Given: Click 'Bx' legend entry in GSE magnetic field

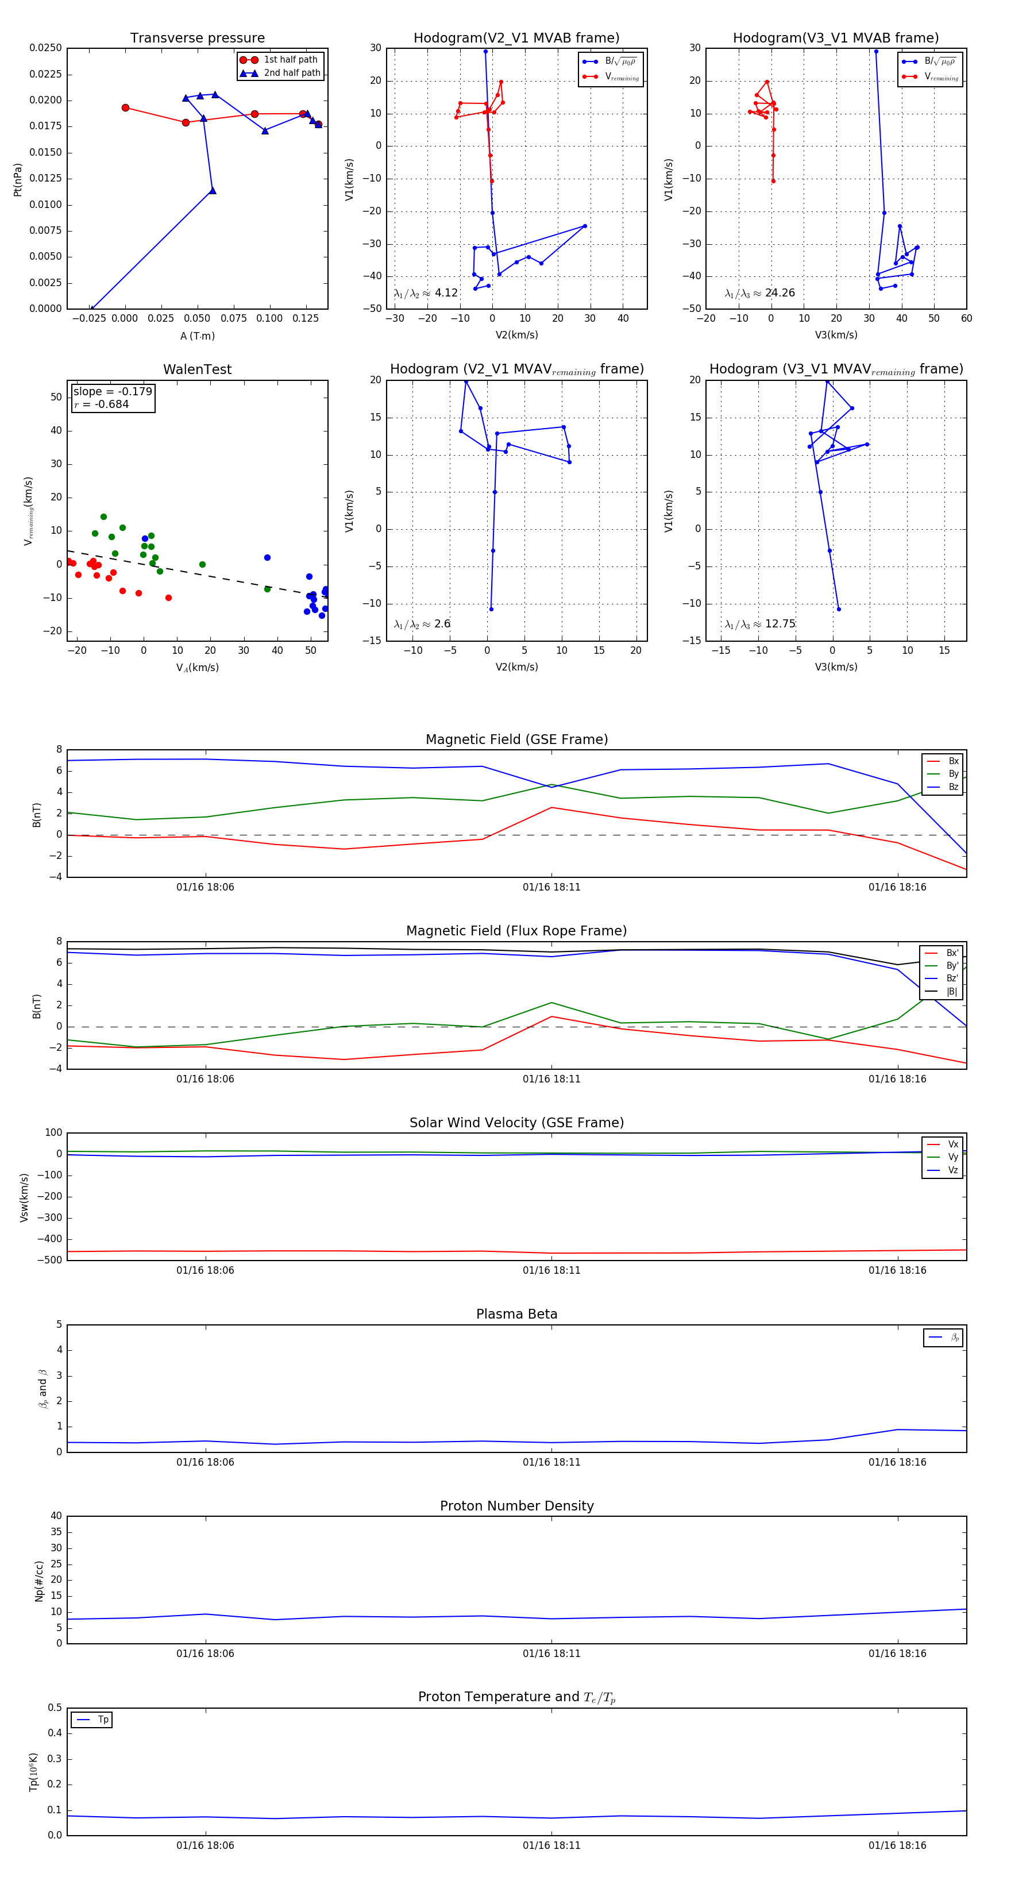Looking at the screenshot, I should [x=943, y=761].
